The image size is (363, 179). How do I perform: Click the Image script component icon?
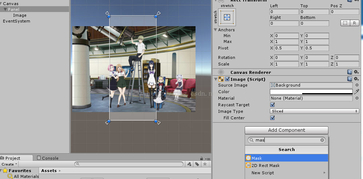221,79
